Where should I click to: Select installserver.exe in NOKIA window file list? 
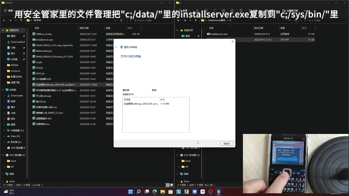point(44,40)
